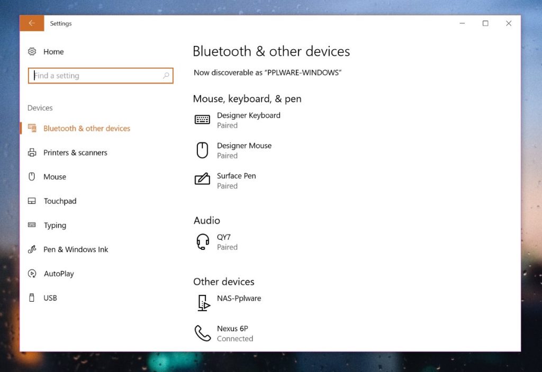
Task: Click the paired Surface Pen entry
Action: pyautogui.click(x=236, y=180)
